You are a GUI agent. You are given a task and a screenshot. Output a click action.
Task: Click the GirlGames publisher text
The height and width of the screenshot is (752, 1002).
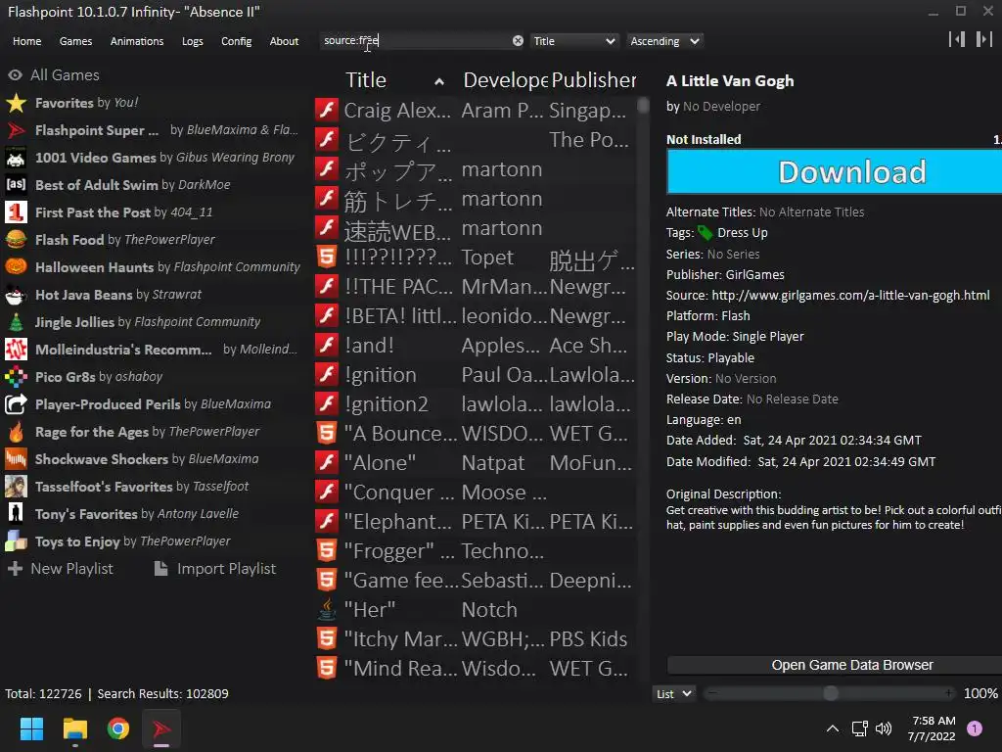754,275
